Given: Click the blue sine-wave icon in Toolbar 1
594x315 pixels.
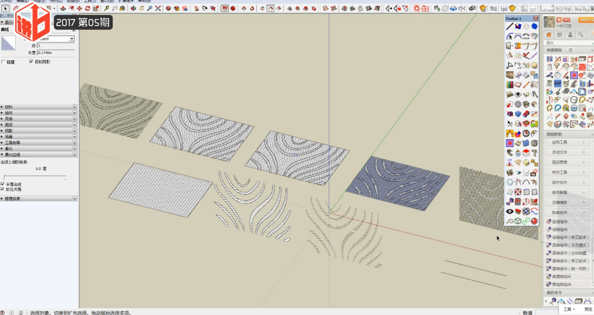Looking at the screenshot, I should point(534,211).
